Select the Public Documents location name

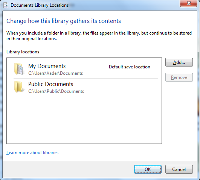(50, 84)
